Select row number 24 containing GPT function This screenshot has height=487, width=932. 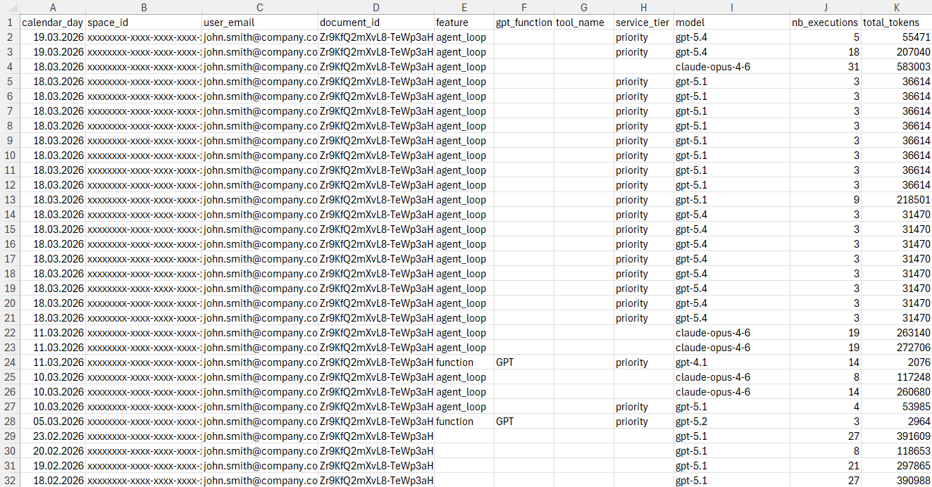point(10,362)
